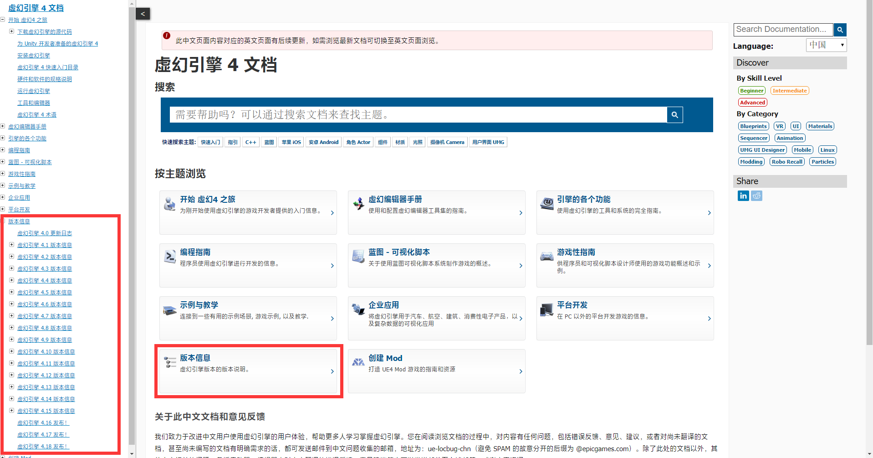Open the 游戏性指南 card title link

tap(576, 252)
